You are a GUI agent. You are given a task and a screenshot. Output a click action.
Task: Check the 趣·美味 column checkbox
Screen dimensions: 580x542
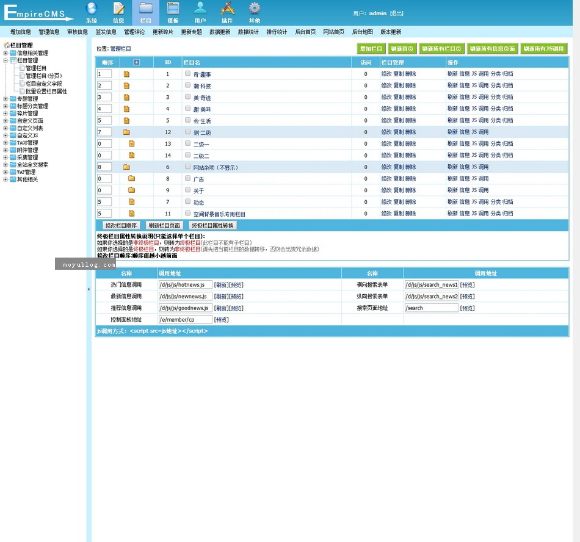coord(188,109)
